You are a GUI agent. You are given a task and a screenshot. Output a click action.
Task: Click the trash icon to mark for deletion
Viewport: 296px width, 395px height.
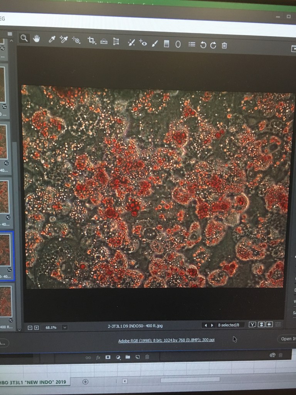pyautogui.click(x=224, y=46)
